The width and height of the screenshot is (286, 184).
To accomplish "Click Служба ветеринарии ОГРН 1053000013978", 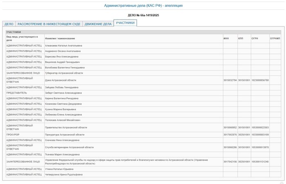I will pos(260,147).
